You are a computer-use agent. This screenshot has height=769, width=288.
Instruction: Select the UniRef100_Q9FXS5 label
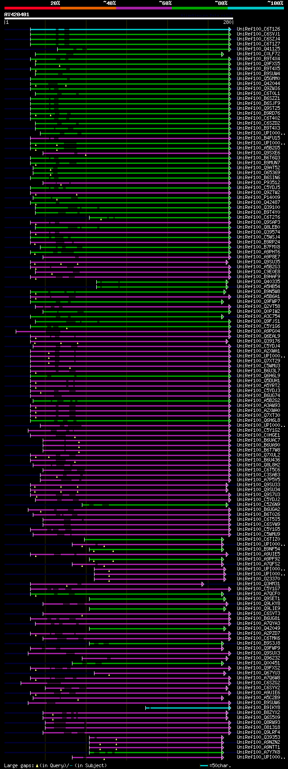tap(258, 64)
